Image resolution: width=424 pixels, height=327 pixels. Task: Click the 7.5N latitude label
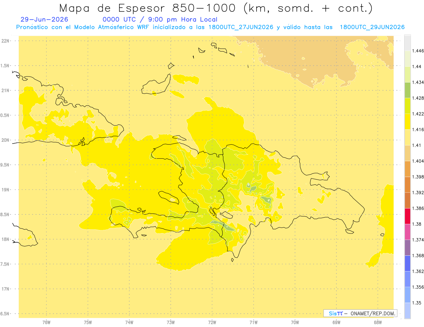pyautogui.click(x=5, y=265)
